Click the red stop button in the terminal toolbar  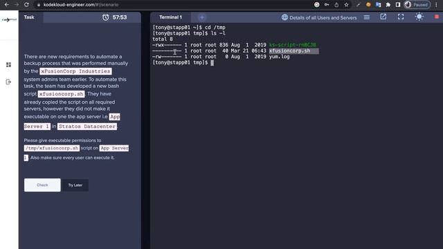(x=437, y=17)
